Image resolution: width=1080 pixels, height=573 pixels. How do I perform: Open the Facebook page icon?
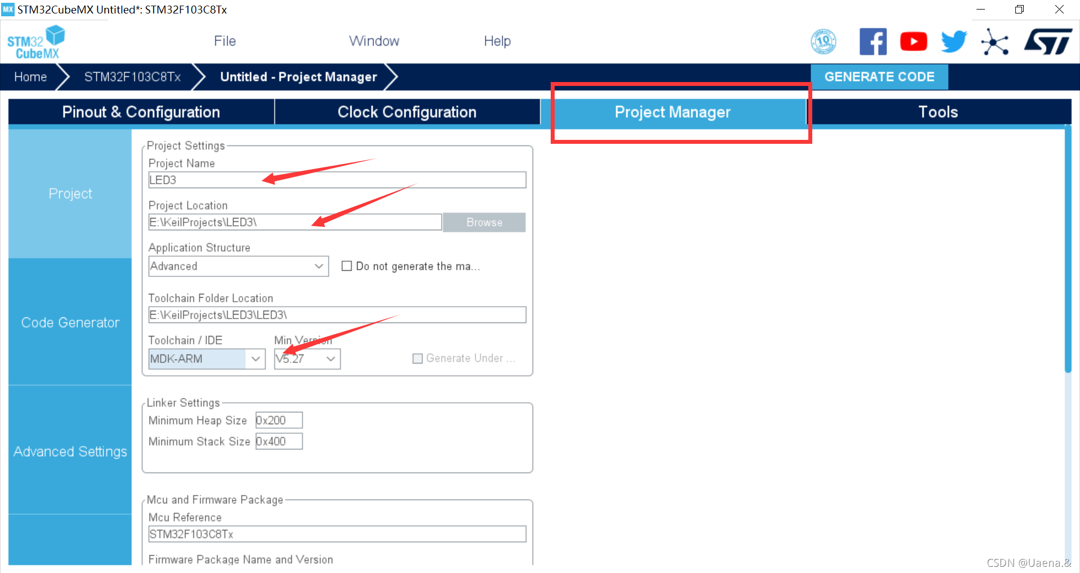click(x=873, y=42)
